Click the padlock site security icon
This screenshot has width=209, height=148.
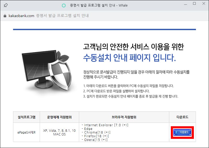[5, 16]
